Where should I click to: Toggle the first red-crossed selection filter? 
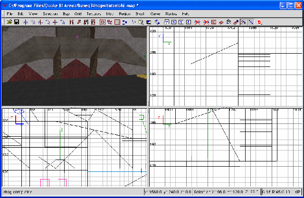[x=198, y=22]
